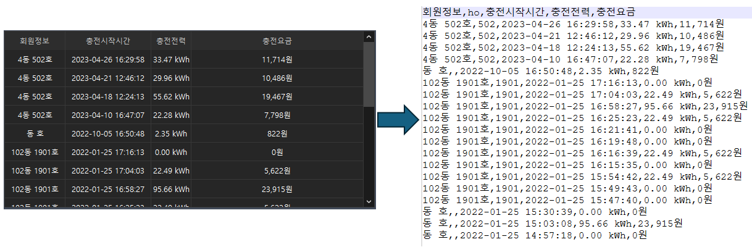Screen dimensions: 752x247
Task: Click the scrollbar up arrow in the table
Action: click(369, 37)
